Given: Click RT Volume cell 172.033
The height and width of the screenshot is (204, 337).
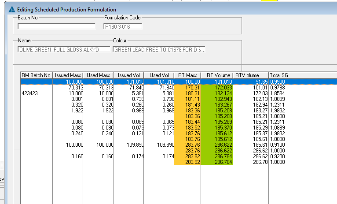Looking at the screenshot, I should [217, 88].
